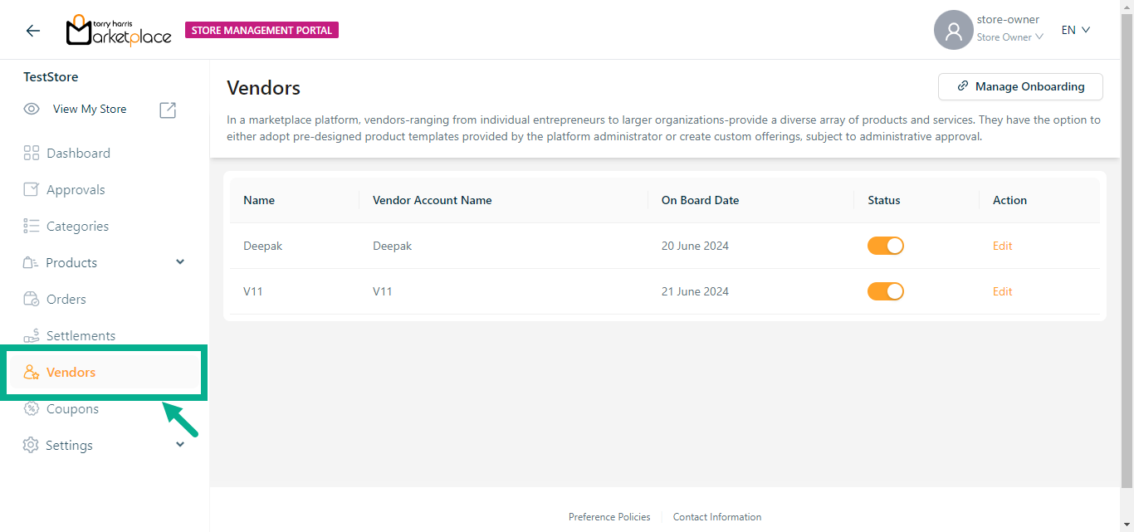The height and width of the screenshot is (532, 1134).
Task: Open Categories from the sidebar
Action: coord(77,226)
